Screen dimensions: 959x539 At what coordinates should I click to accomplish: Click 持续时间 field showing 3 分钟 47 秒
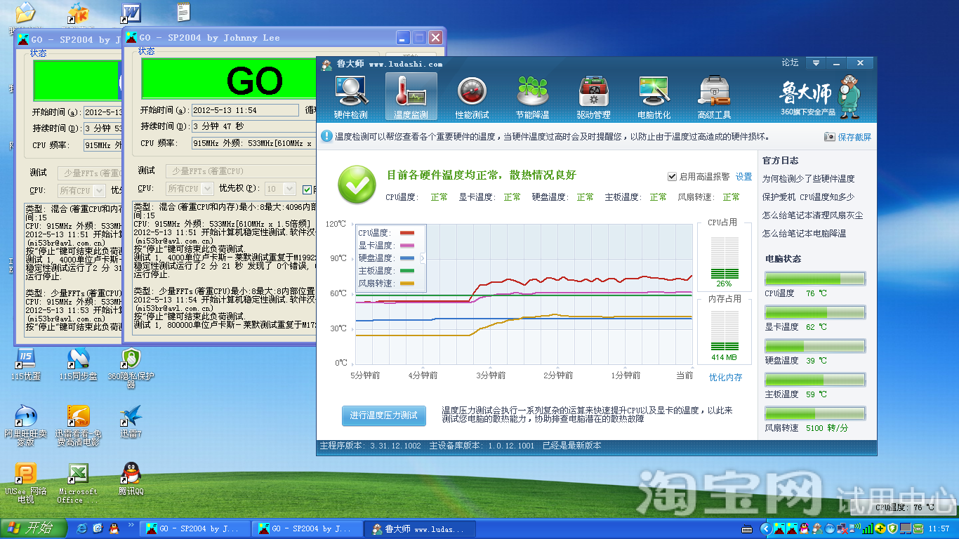coord(254,127)
